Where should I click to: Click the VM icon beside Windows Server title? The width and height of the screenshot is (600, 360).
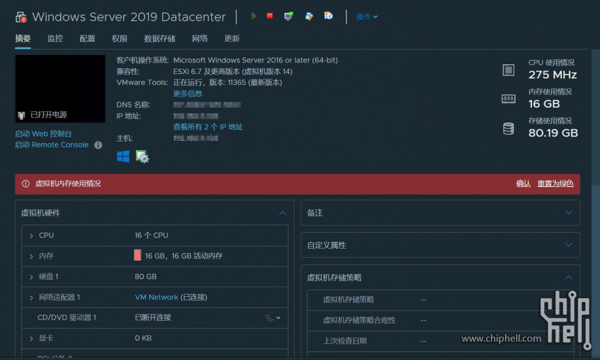21,17
